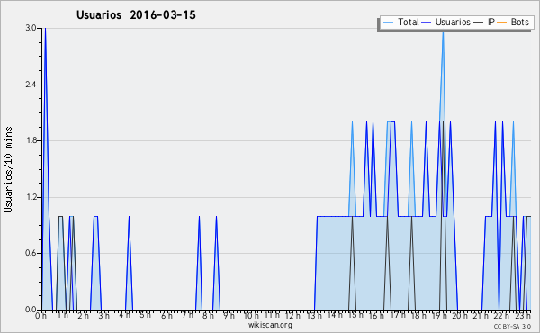The width and height of the screenshot is (540, 333).
Task: Click the Usuarios legend line swatch
Action: [x=427, y=22]
